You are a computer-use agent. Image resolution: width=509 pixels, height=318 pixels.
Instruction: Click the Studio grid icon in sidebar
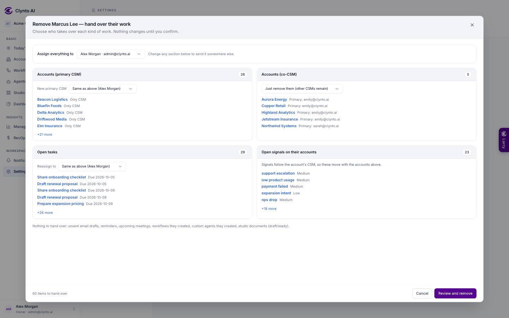click(x=8, y=93)
